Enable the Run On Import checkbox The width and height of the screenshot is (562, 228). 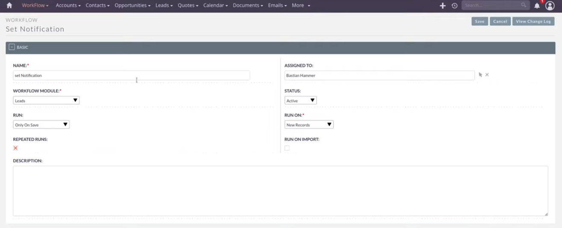tap(287, 148)
